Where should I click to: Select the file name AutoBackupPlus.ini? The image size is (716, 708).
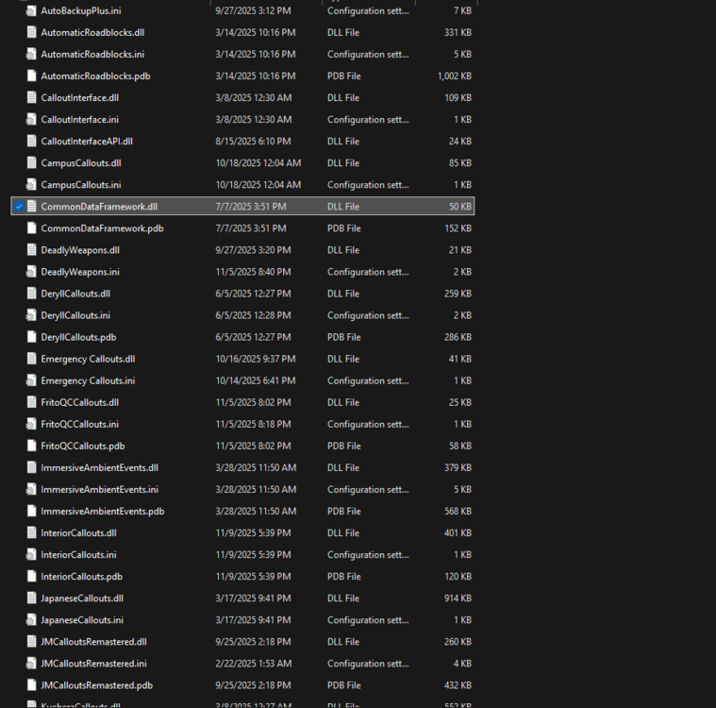coord(81,11)
